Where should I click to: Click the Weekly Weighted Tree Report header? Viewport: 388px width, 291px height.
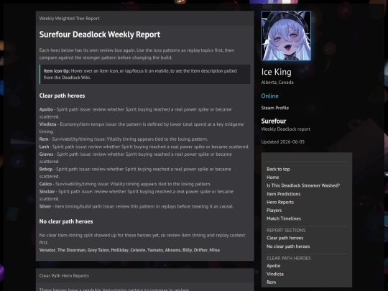click(x=69, y=18)
